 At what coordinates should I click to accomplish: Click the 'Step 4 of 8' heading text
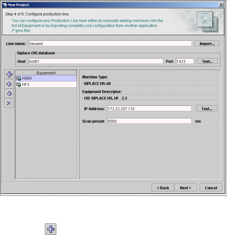click(37, 14)
